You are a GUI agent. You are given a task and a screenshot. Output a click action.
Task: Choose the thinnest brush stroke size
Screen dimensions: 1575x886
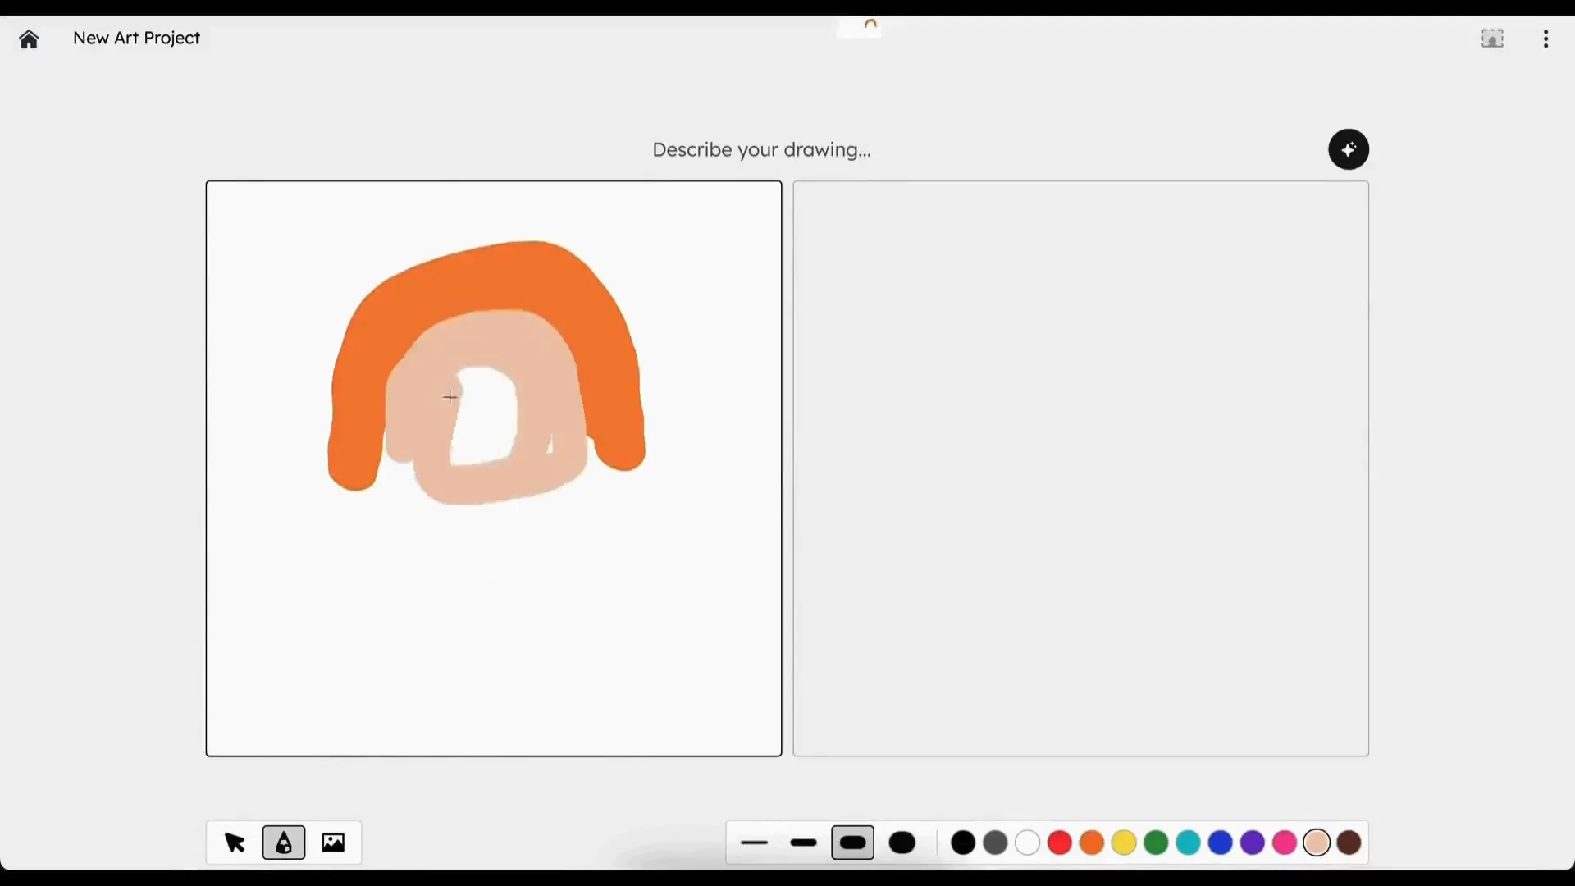click(x=754, y=843)
